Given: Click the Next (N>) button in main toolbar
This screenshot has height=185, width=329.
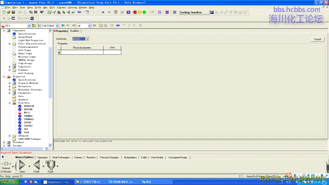Looking at the screenshot, I should pos(79,12).
